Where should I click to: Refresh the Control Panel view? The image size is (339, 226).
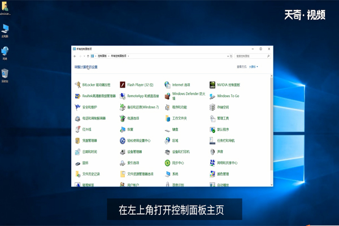(x=231, y=56)
